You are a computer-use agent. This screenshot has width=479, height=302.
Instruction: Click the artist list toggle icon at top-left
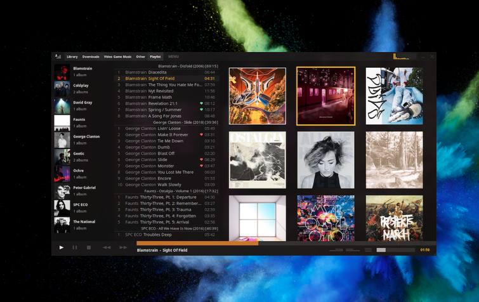point(58,56)
